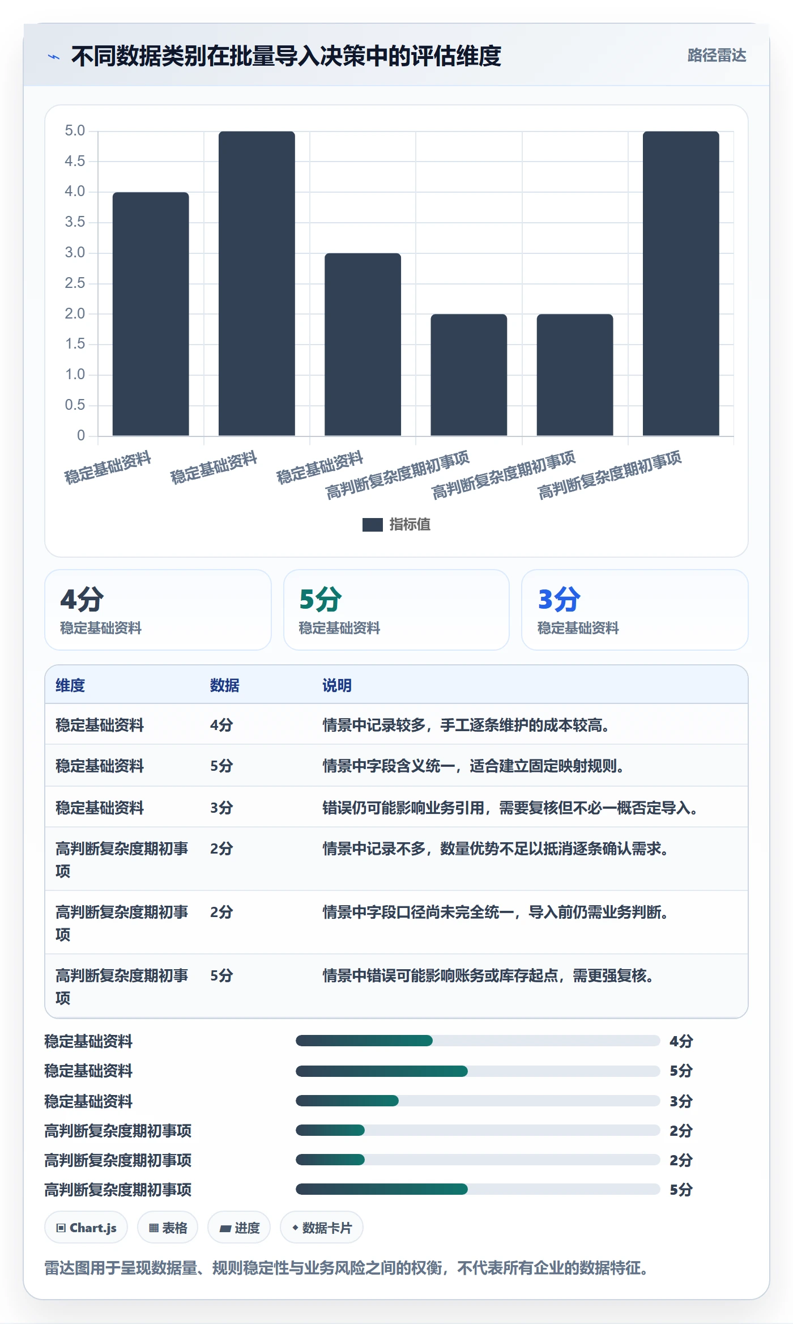
Task: Click the 数据 table column header
Action: click(224, 685)
